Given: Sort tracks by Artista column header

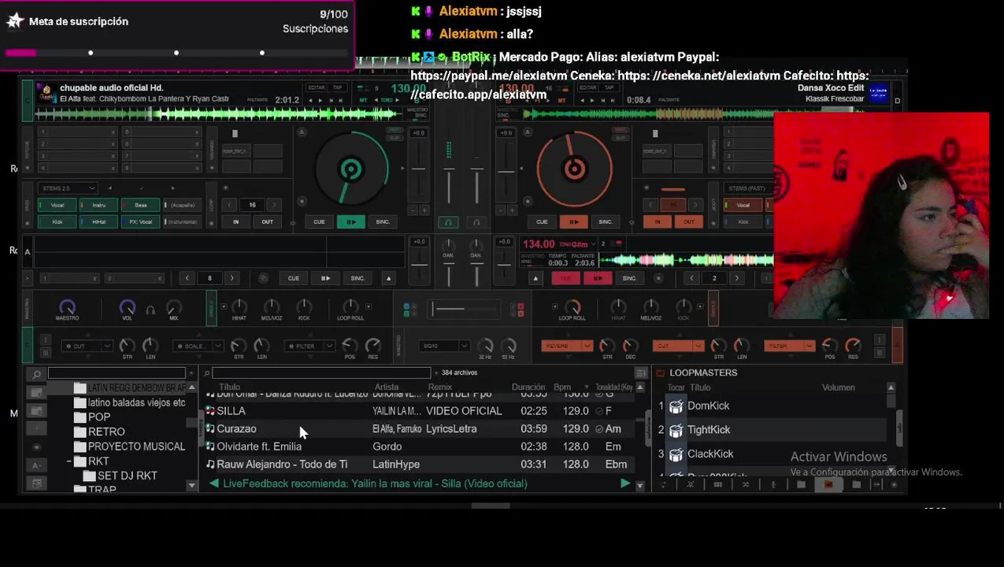Looking at the screenshot, I should point(386,387).
